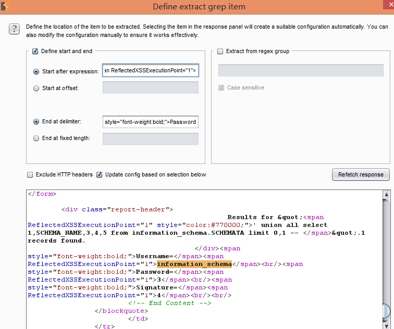Viewport: 394px width, 329px height.
Task: Click the End at delimiter text field
Action: (151, 122)
